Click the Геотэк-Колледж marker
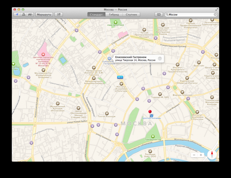The height and width of the screenshot is (178, 231). (107, 113)
